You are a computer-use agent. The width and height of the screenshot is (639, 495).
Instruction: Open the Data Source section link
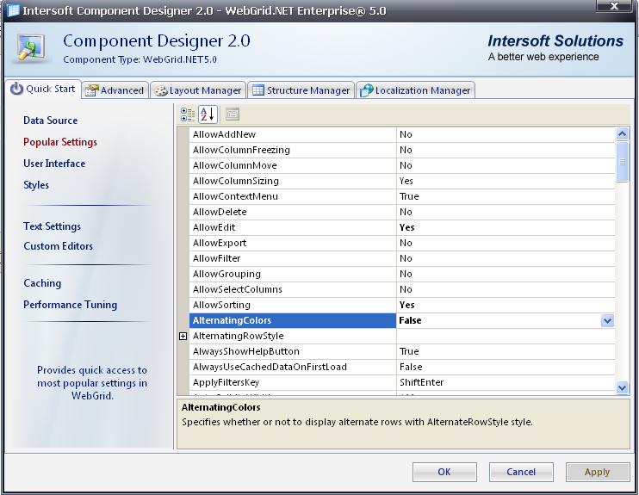pos(51,121)
